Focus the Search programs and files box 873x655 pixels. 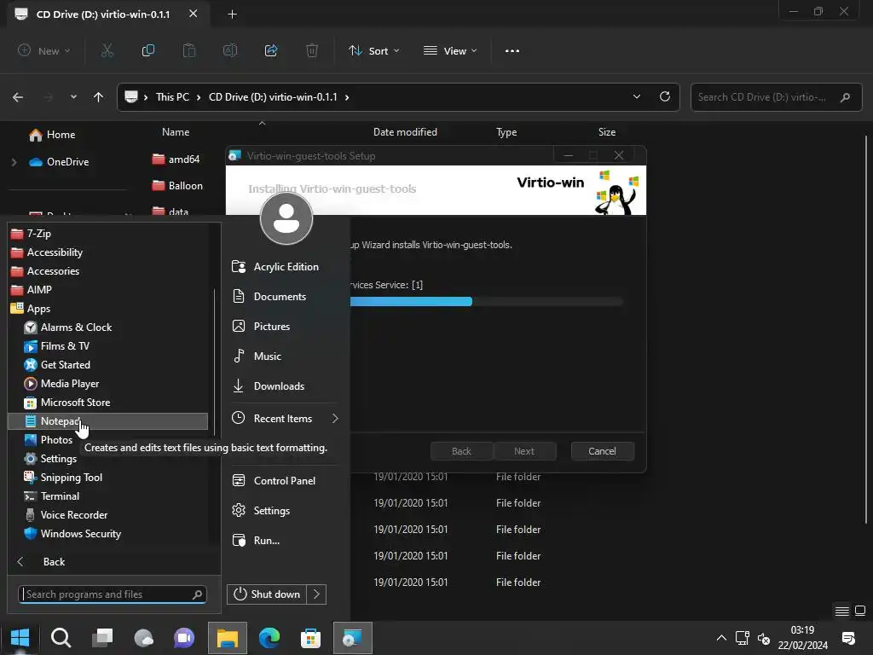pyautogui.click(x=113, y=594)
